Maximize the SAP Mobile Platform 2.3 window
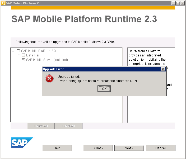Viewport: 186px width, 159px height. pyautogui.click(x=178, y=3)
